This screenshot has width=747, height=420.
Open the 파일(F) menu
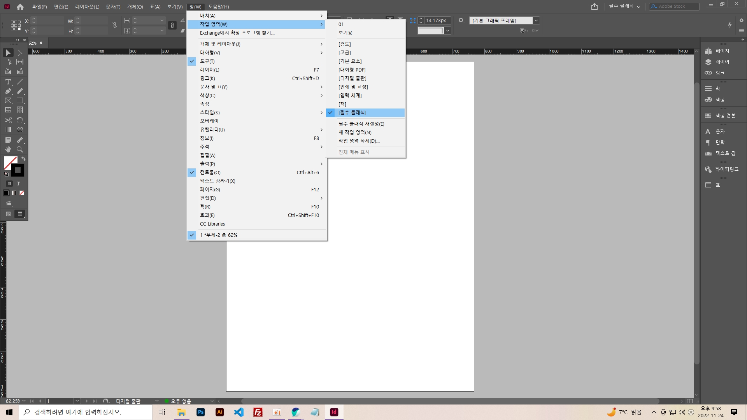pos(39,7)
